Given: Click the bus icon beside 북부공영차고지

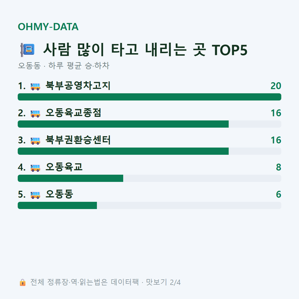Looking at the screenshot, I should [35, 86].
